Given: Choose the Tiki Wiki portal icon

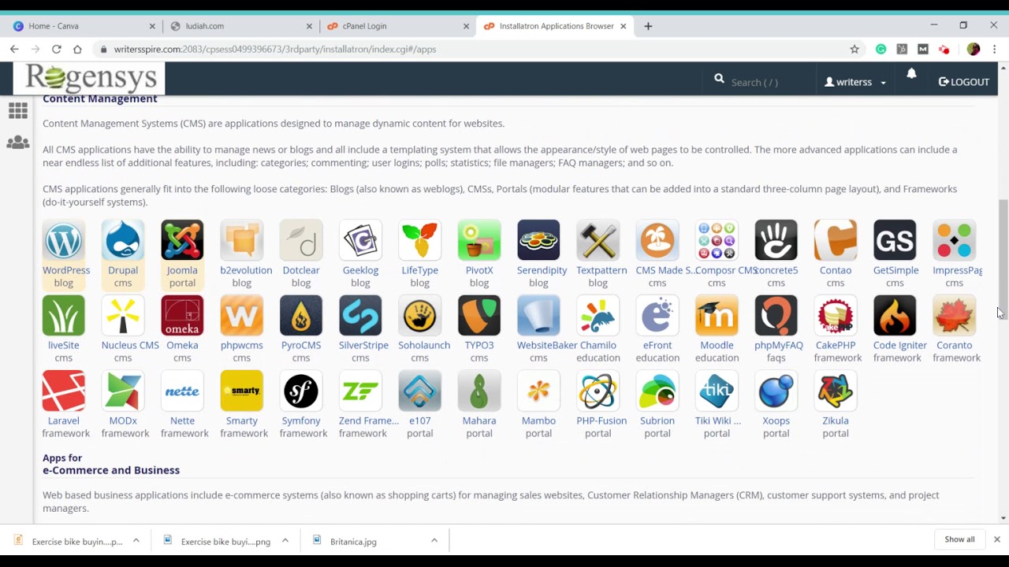Looking at the screenshot, I should click(x=717, y=391).
